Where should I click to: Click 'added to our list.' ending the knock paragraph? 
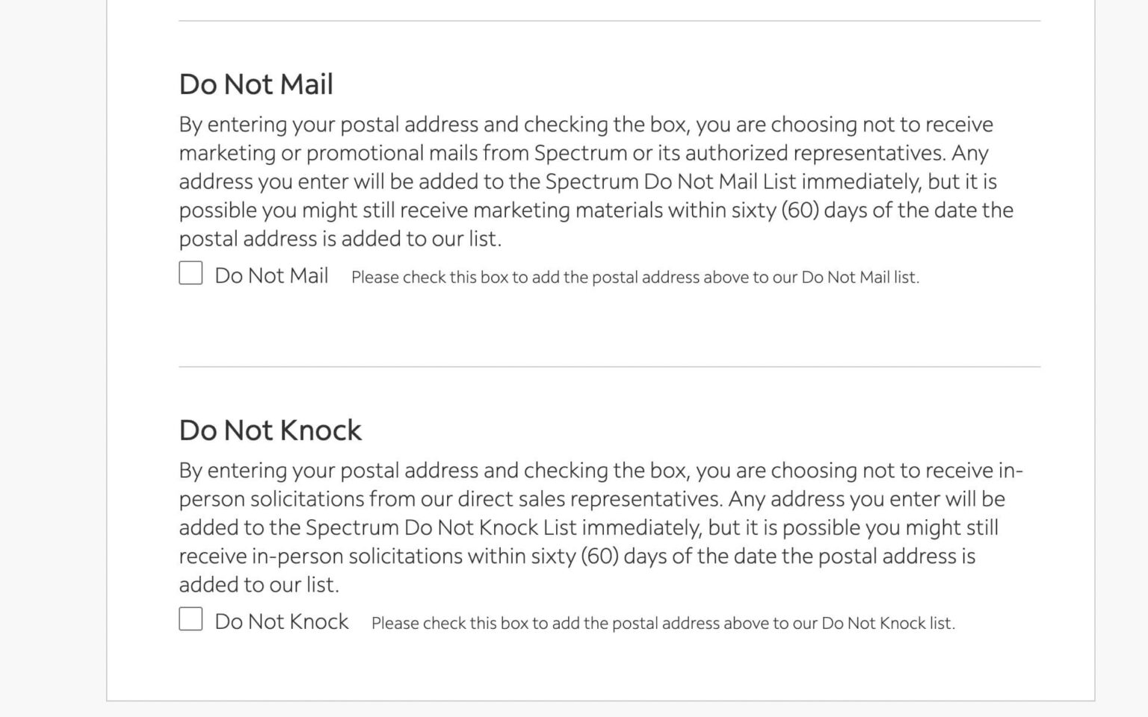coord(259,585)
